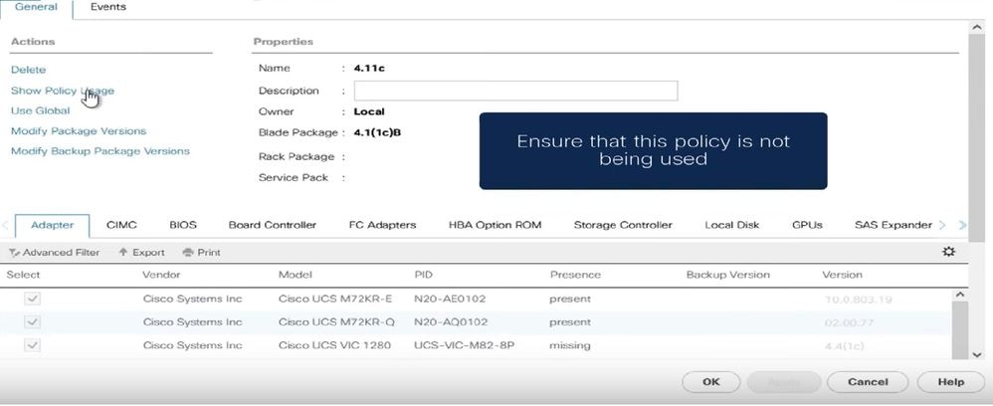The width and height of the screenshot is (993, 406).
Task: Switch to the Events tab
Action: (107, 7)
